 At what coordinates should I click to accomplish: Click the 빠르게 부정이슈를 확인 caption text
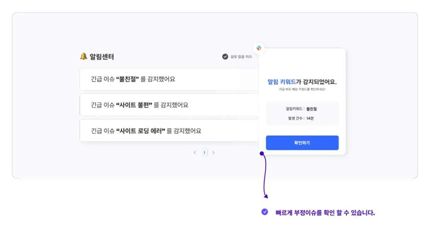[325, 212]
